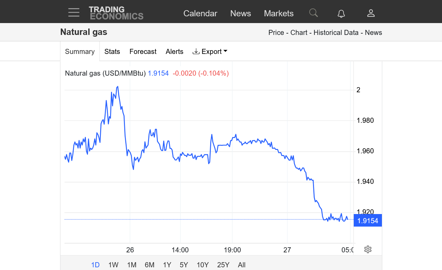Screen dimensions: 442x270
Task: Select the 1W time range
Action: click(x=113, y=265)
